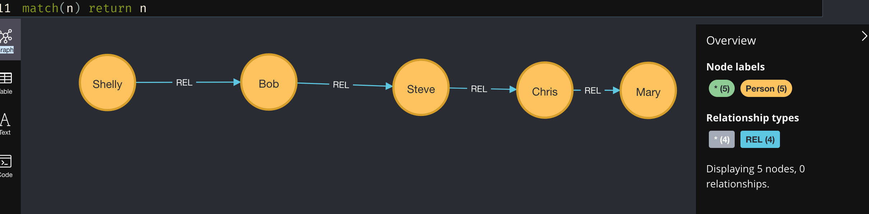Screen dimensions: 869x214
Task: Select the * (5) all-labels pill
Action: click(x=722, y=88)
